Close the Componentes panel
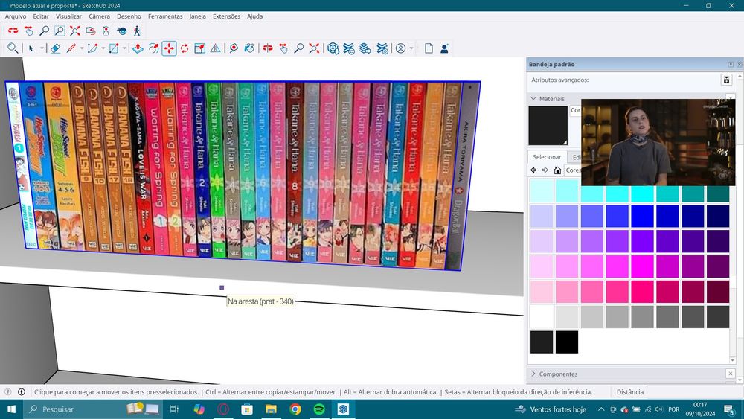 point(731,374)
